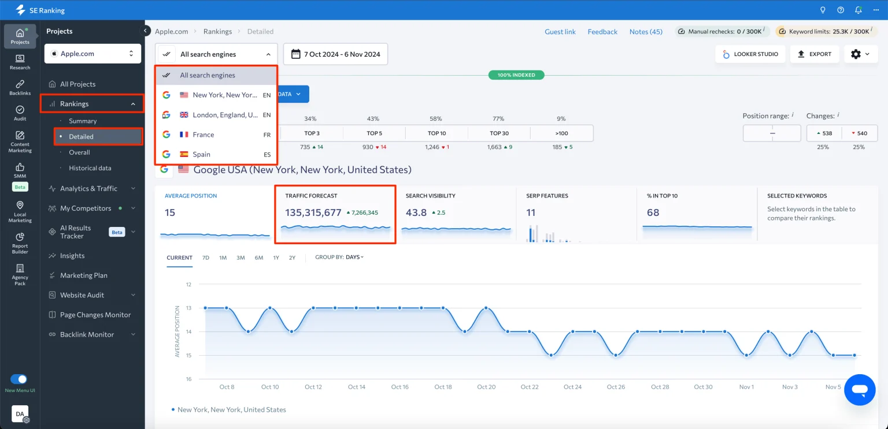
Task: Click the Position range slider
Action: 771,133
